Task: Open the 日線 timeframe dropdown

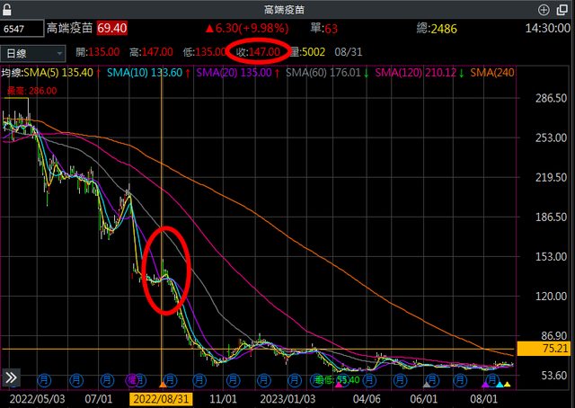Action: pyautogui.click(x=33, y=51)
